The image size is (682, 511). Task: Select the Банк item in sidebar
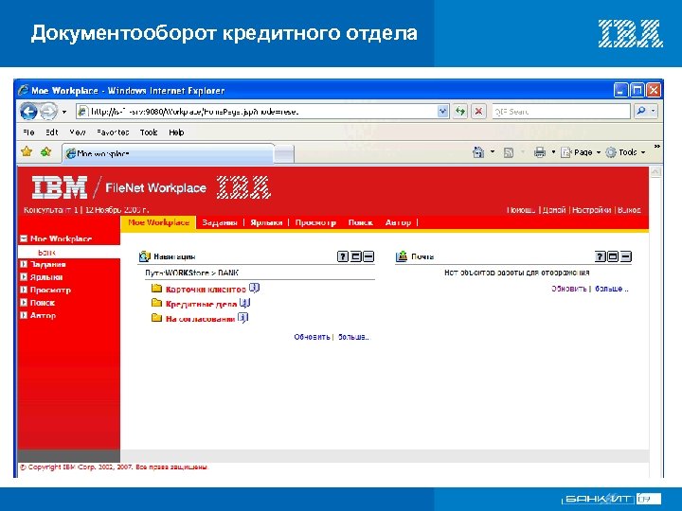tap(46, 252)
